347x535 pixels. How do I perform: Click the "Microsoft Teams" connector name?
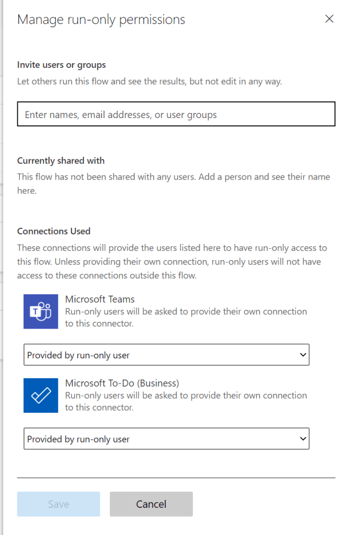(100, 299)
